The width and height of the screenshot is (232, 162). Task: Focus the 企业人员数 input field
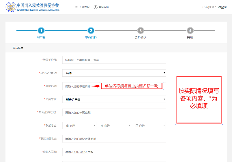(x=114, y=152)
